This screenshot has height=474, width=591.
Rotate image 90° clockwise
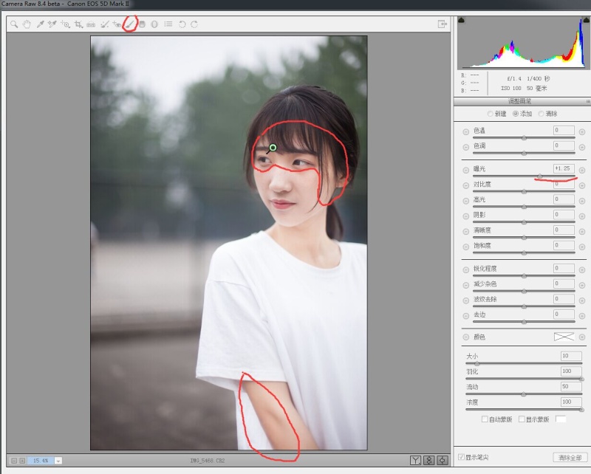(194, 24)
